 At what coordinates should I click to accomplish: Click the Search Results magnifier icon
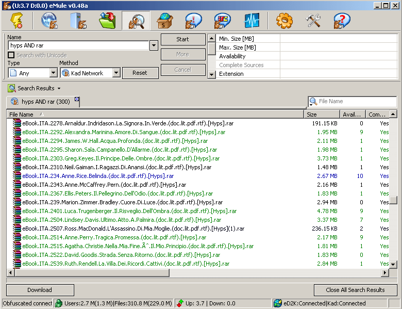coord(12,88)
